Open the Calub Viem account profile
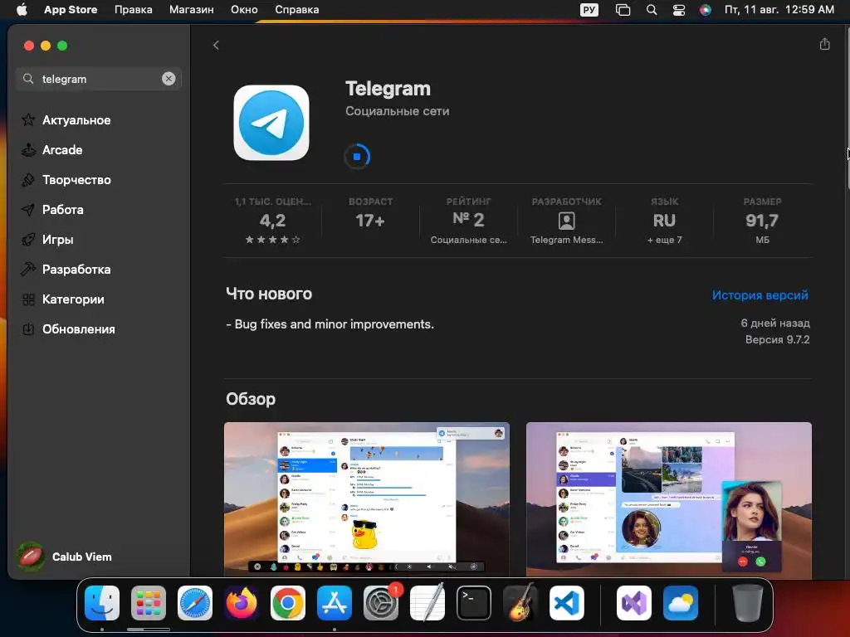The height and width of the screenshot is (637, 850). click(65, 557)
